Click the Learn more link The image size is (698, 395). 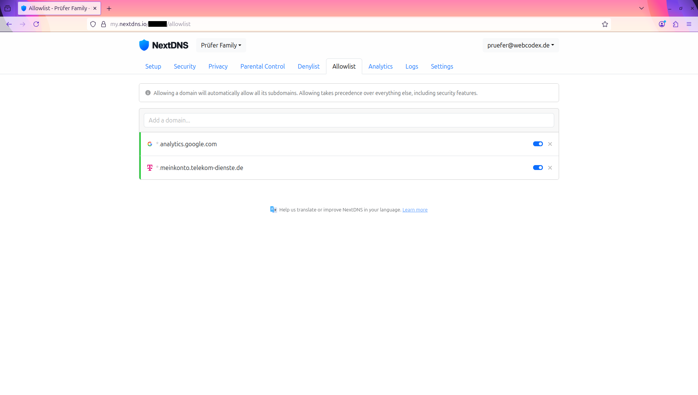pos(415,210)
